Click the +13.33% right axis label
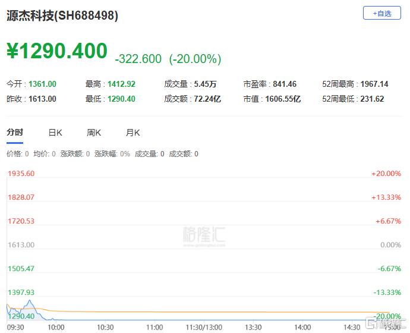 386,197
